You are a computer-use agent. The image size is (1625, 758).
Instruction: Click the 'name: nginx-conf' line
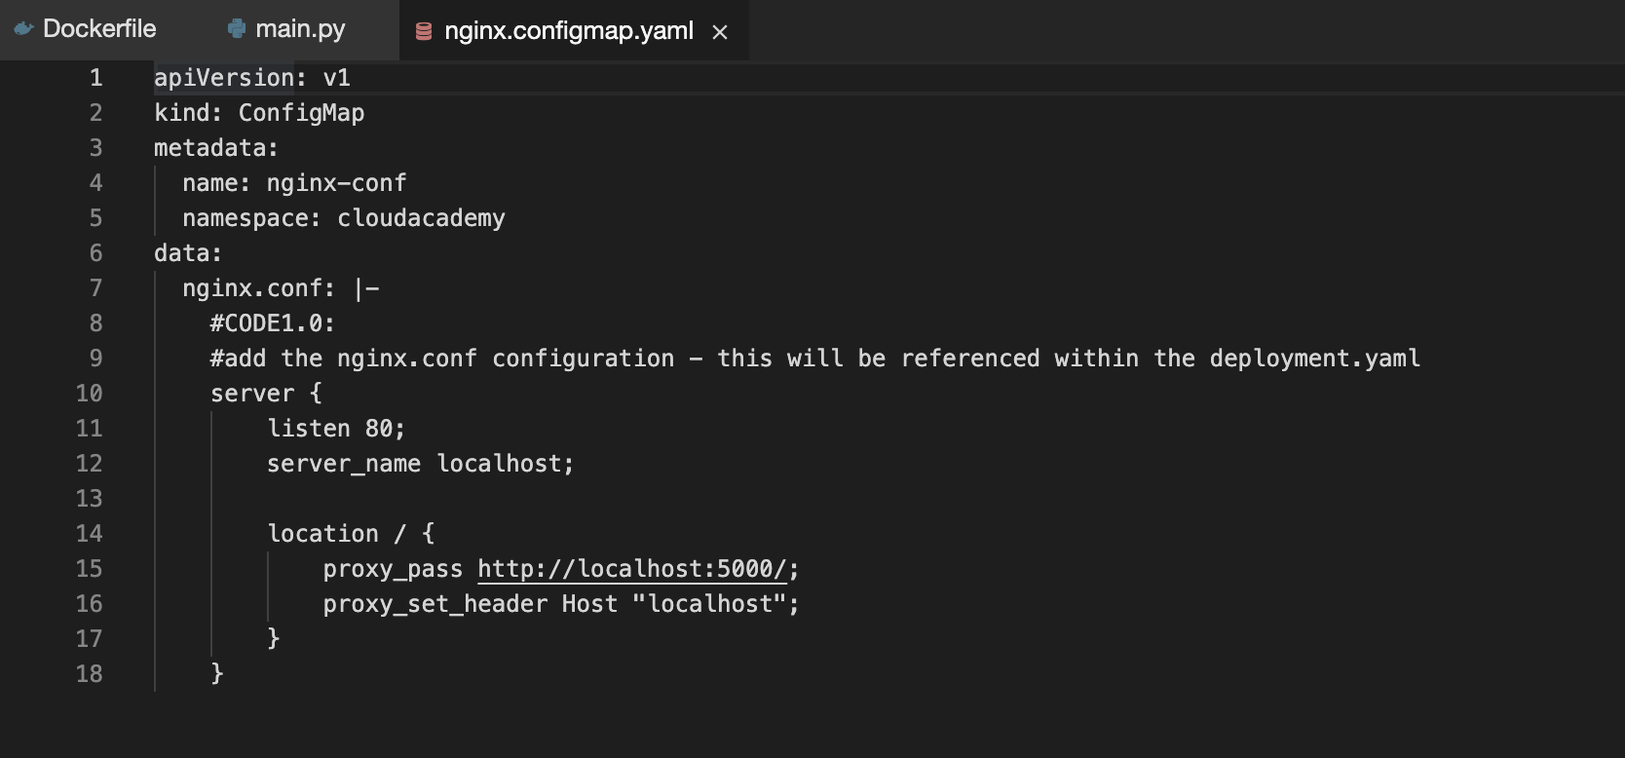click(294, 183)
